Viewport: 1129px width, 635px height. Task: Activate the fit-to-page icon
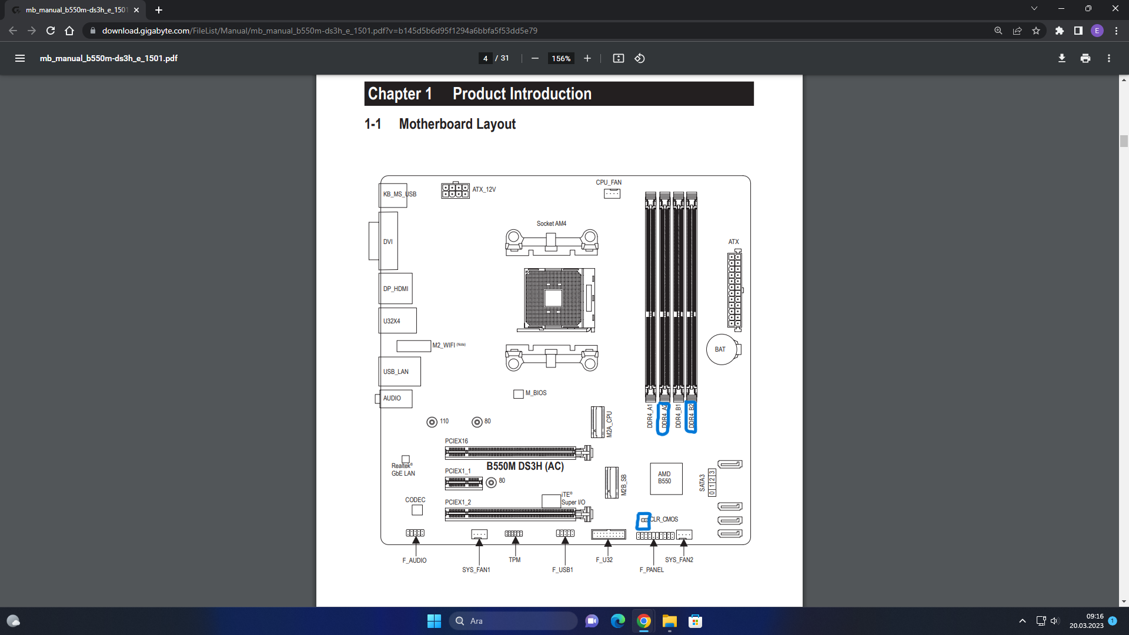point(619,58)
